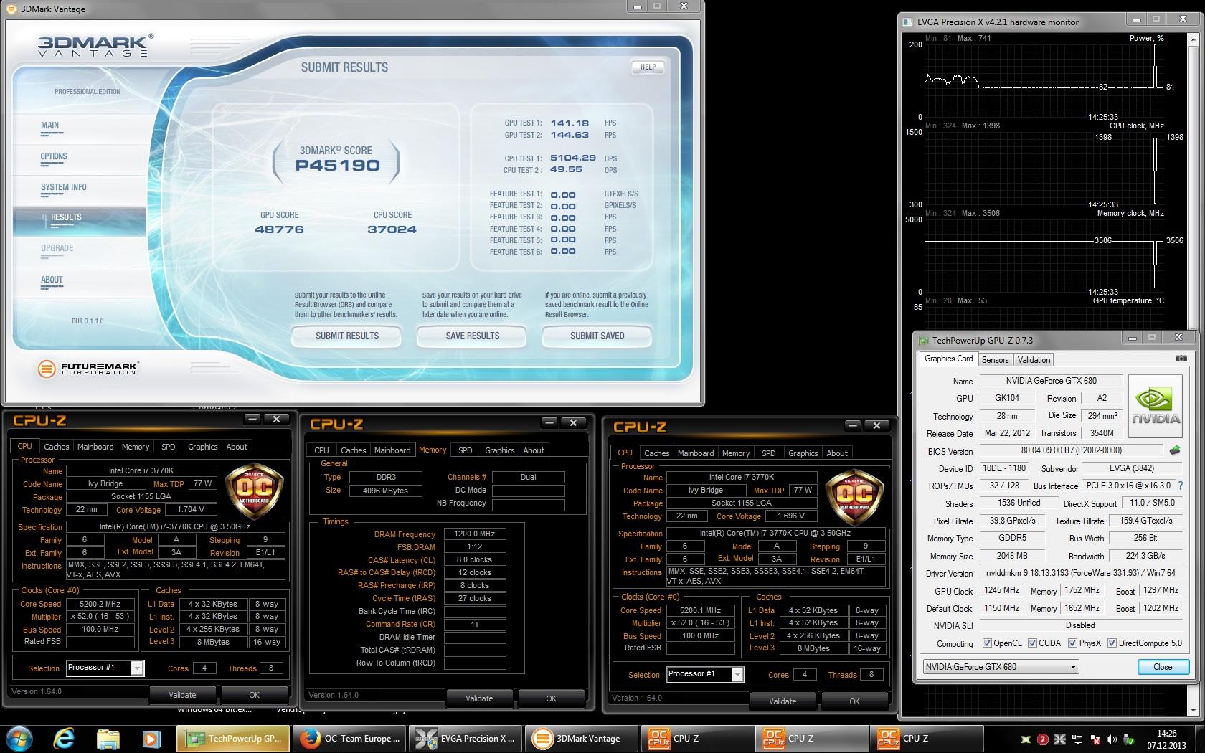Open the Sensors tab in GPU-Z
Screen dimensions: 1205x753
[x=995, y=360]
